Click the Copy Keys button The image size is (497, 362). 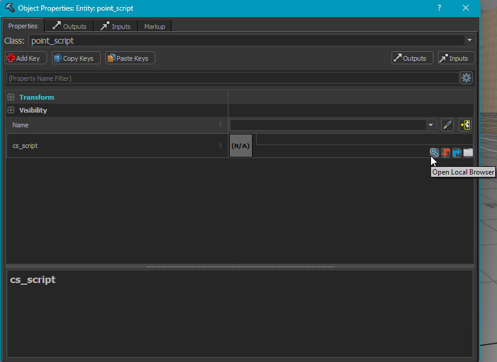pyautogui.click(x=74, y=58)
